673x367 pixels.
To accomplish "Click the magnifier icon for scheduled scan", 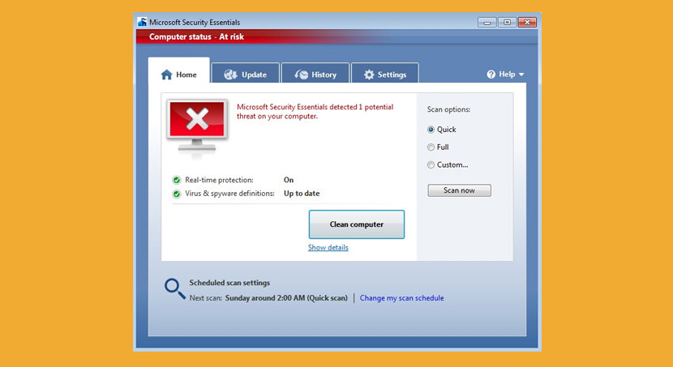I will [x=174, y=288].
